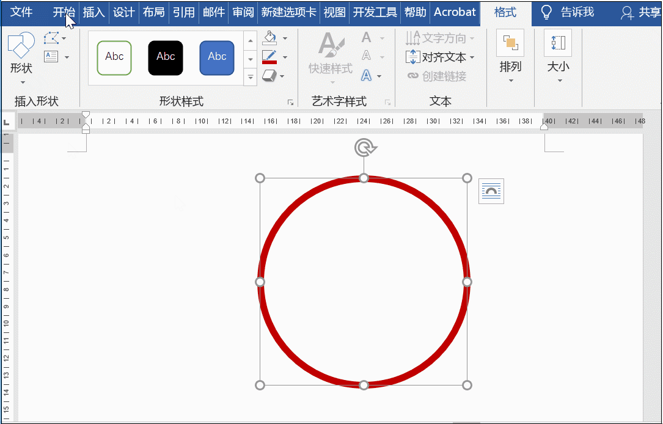Apply the Shape Fill bucket icon
This screenshot has width=663, height=424.
coord(269,38)
